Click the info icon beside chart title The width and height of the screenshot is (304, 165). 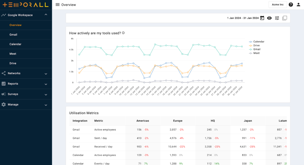123,33
